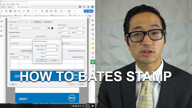Viewport: 192px width, 108px height.
Task: Open the font Size dropdown
Action: [x=43, y=28]
